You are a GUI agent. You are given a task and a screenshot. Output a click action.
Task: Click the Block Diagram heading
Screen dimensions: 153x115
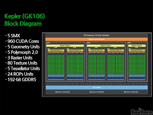tap(23, 24)
